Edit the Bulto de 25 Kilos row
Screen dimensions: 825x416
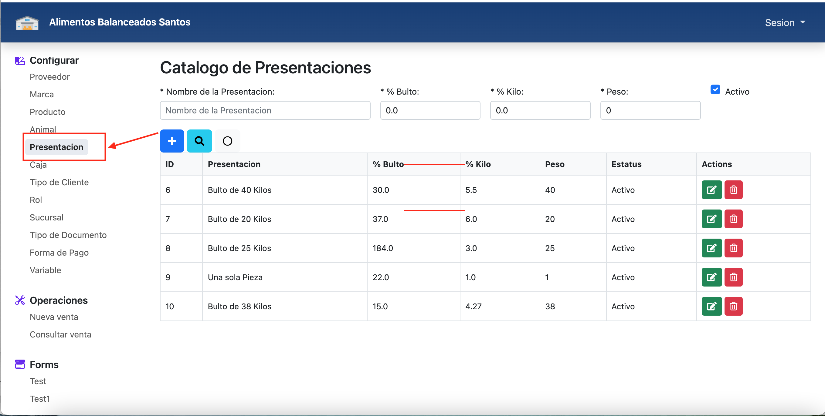(x=711, y=248)
